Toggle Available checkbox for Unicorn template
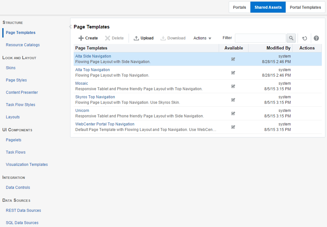327x227 pixels. pyautogui.click(x=233, y=113)
